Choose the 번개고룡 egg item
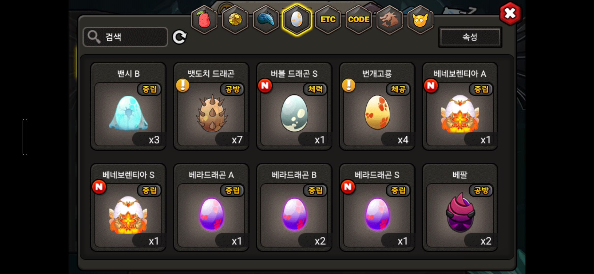Image resolution: width=594 pixels, height=274 pixels. [x=377, y=106]
